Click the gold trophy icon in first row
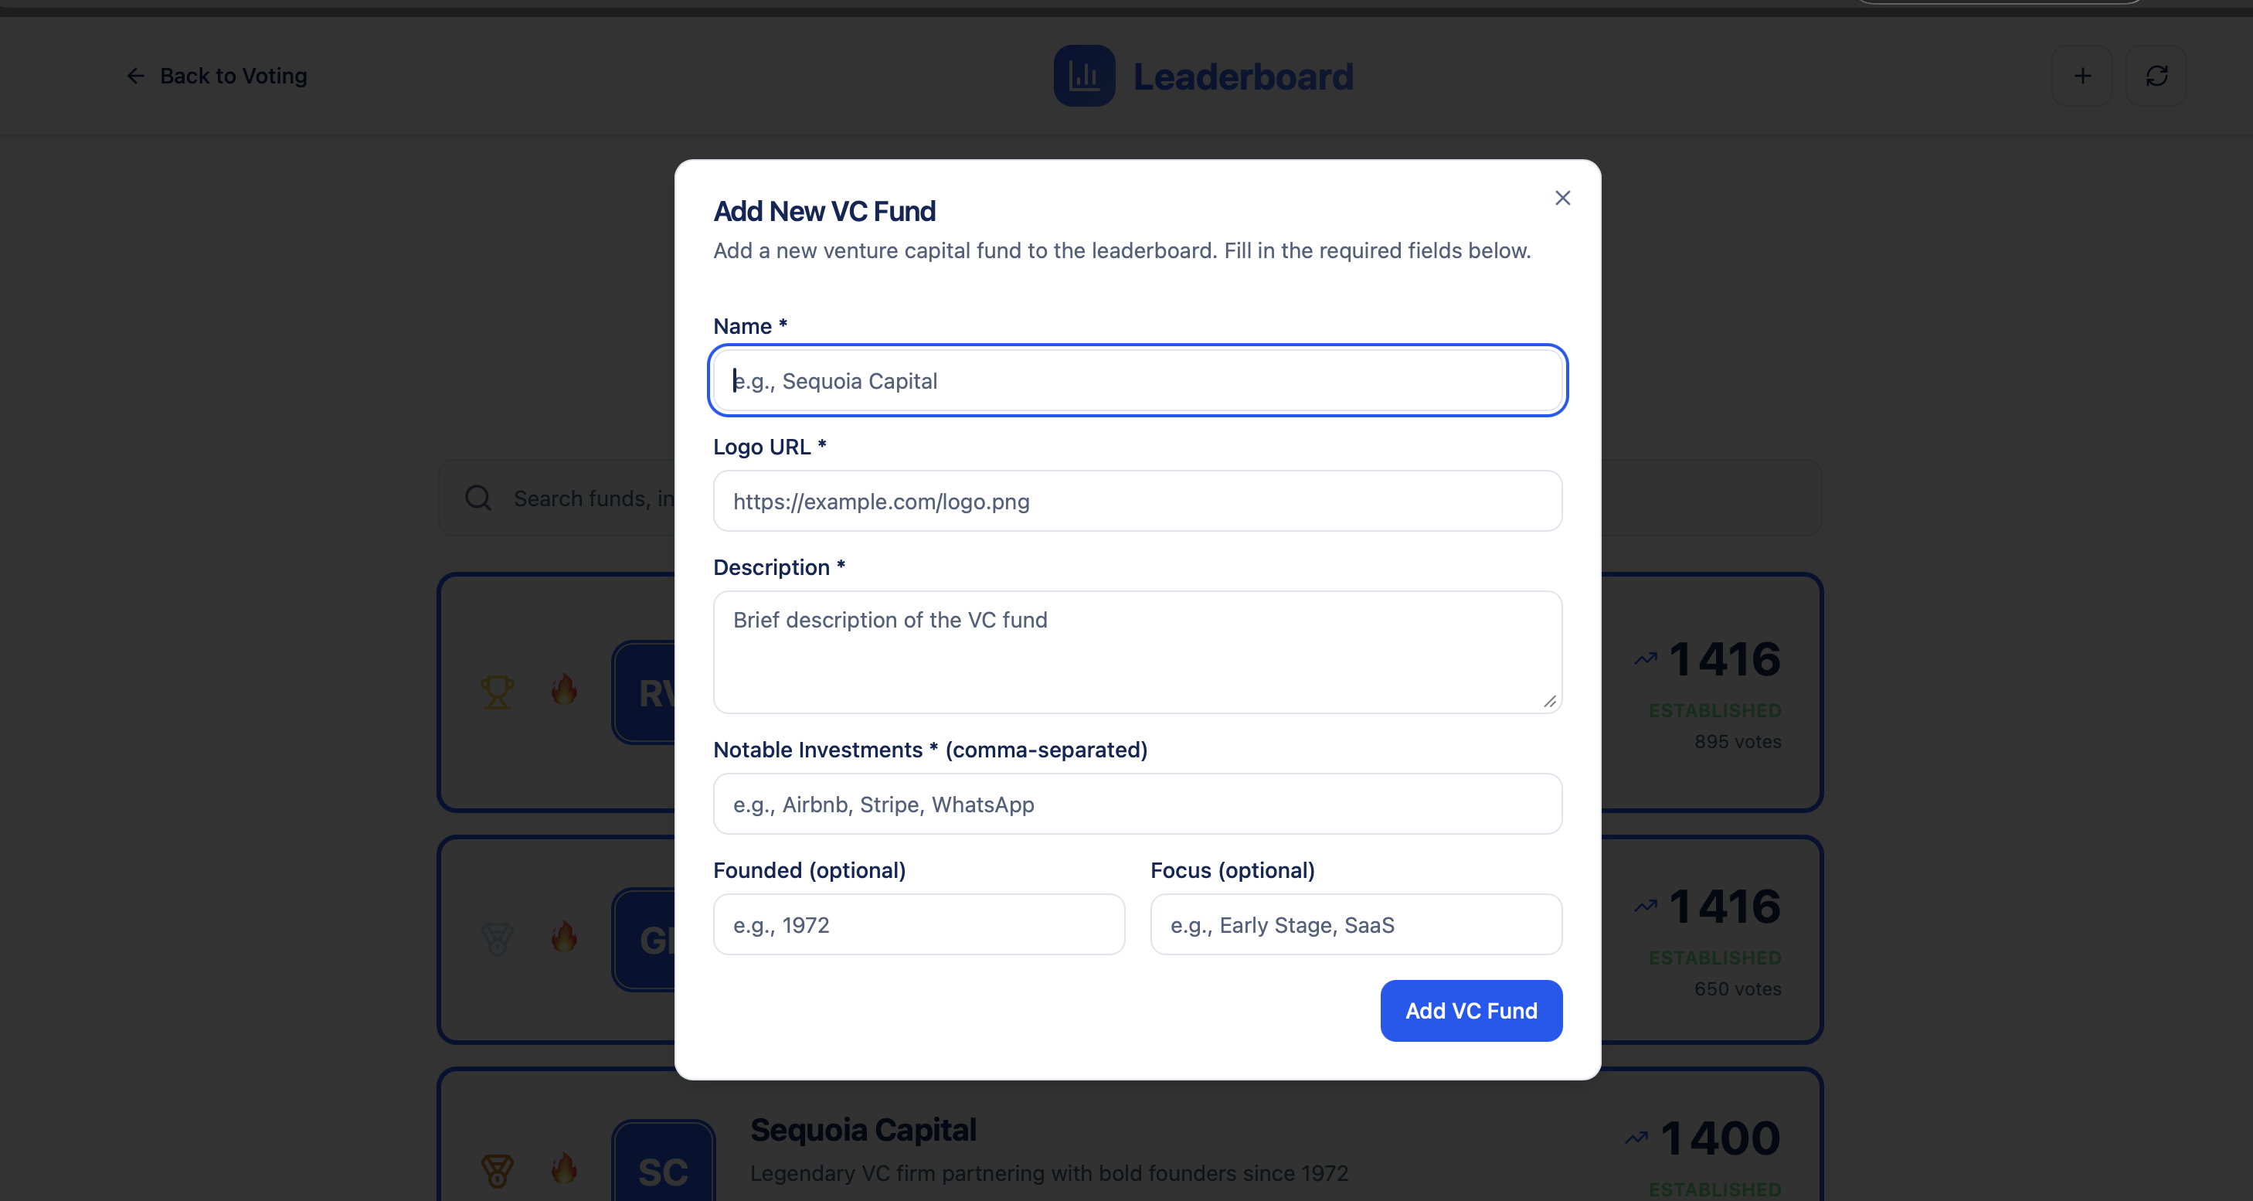The height and width of the screenshot is (1201, 2253). pyautogui.click(x=497, y=692)
